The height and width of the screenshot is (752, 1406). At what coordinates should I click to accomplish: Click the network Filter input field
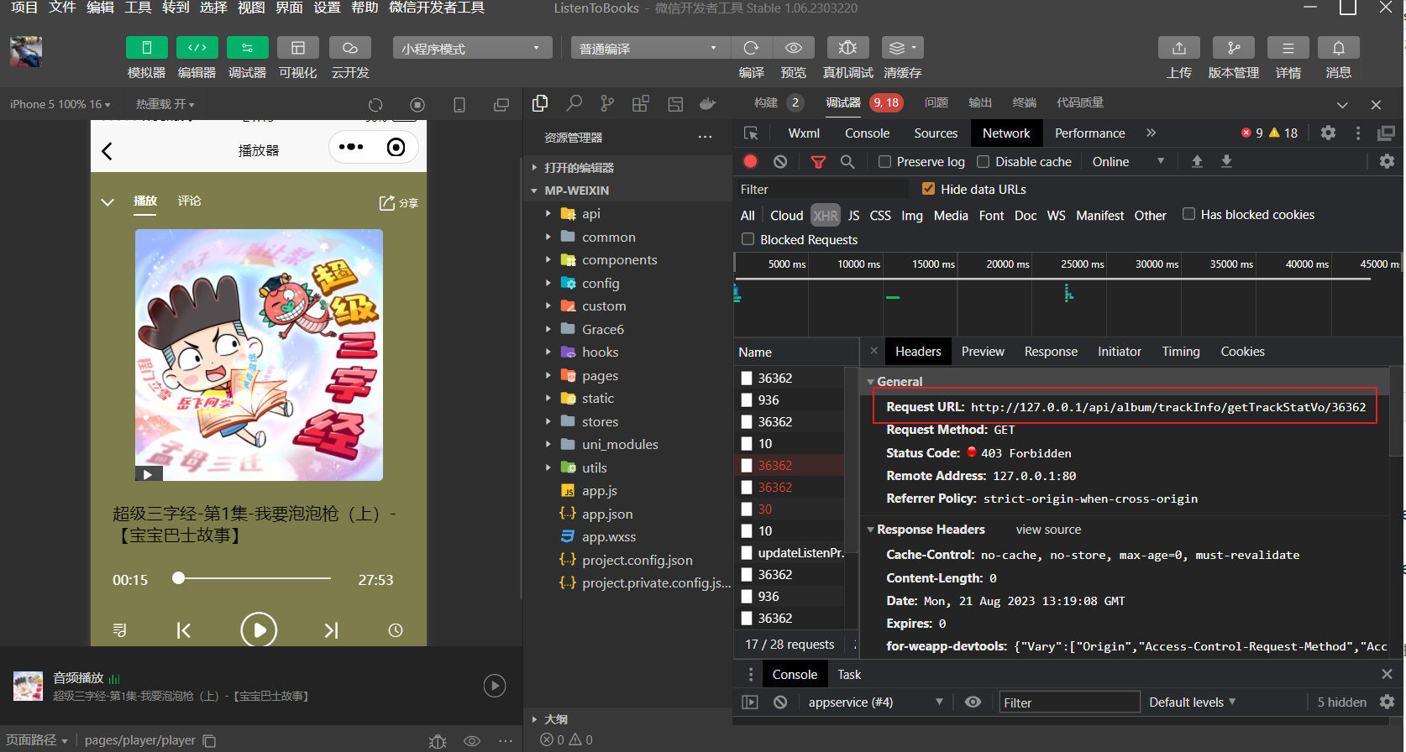tap(821, 190)
